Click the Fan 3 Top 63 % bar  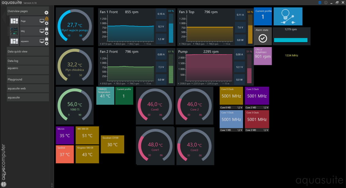[250, 29]
